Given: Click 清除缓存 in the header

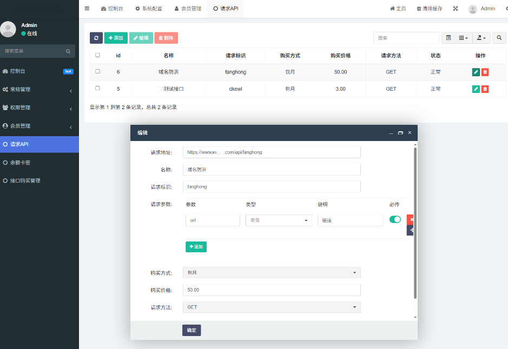Looking at the screenshot, I should 430,9.
